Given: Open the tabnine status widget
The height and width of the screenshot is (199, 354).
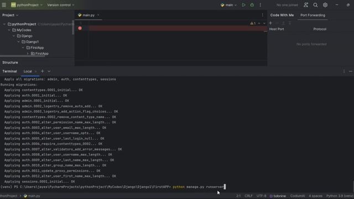Looking at the screenshot, I should pyautogui.click(x=278, y=196).
